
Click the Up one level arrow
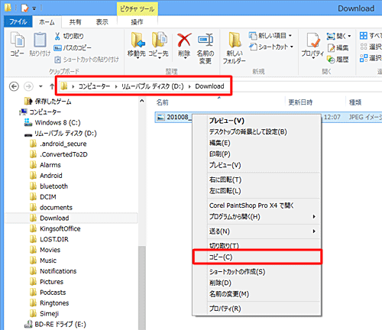coord(52,86)
